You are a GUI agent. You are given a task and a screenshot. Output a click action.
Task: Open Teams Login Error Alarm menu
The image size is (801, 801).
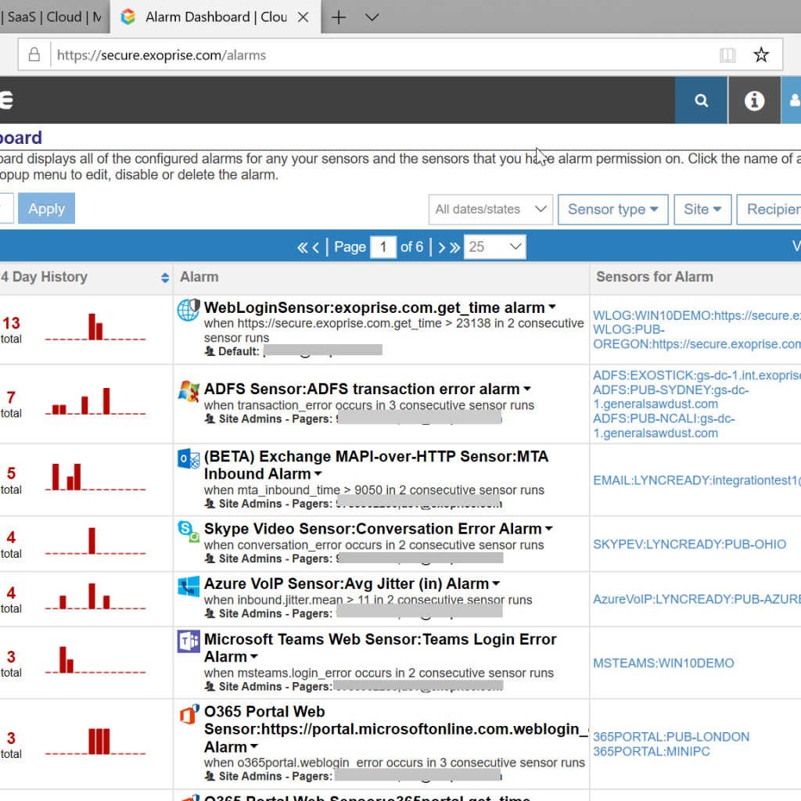click(x=254, y=657)
